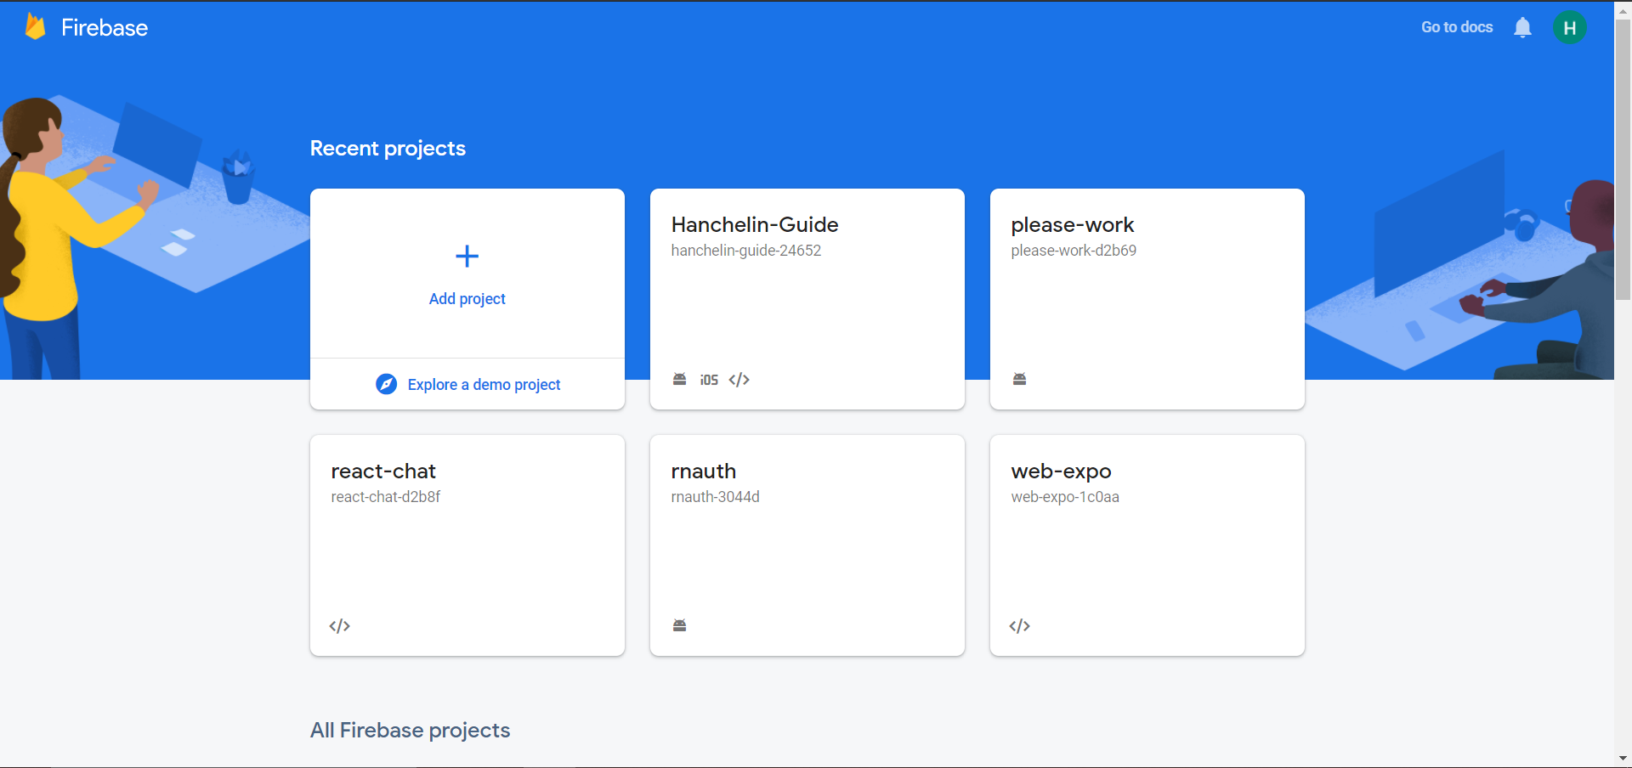Click the page scrollbar down arrow
The width and height of the screenshot is (1632, 768).
(1623, 758)
